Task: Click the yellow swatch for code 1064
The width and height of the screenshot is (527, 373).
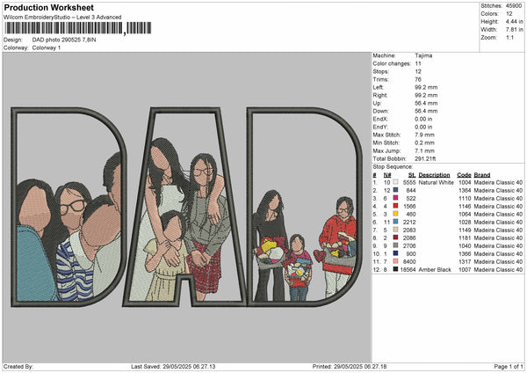Action: [x=395, y=214]
